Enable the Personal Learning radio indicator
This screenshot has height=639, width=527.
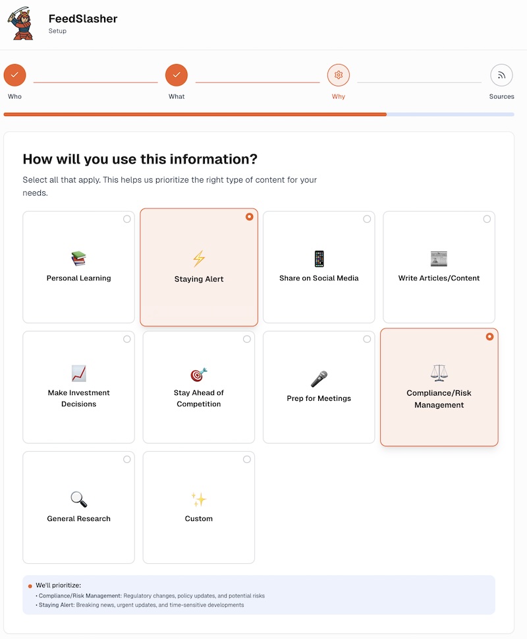[127, 219]
